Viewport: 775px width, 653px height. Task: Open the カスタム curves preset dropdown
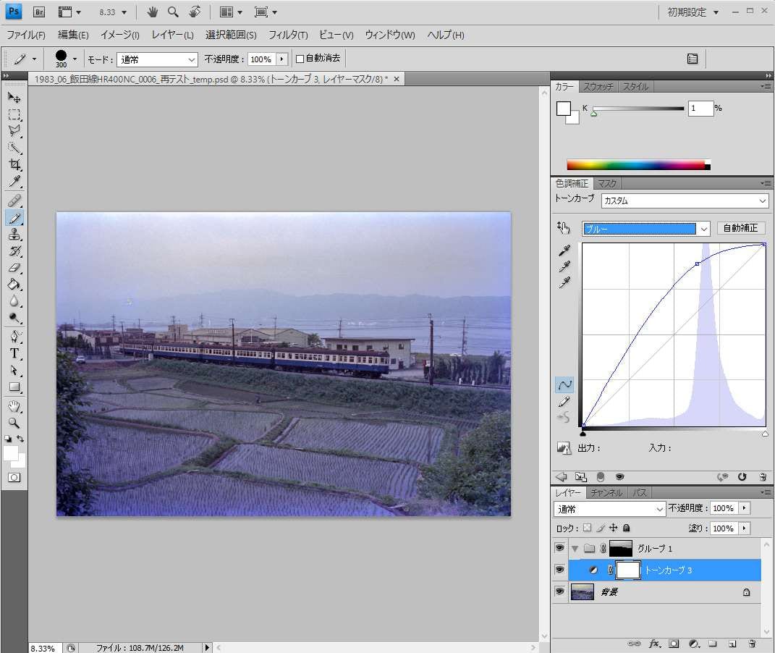point(684,201)
